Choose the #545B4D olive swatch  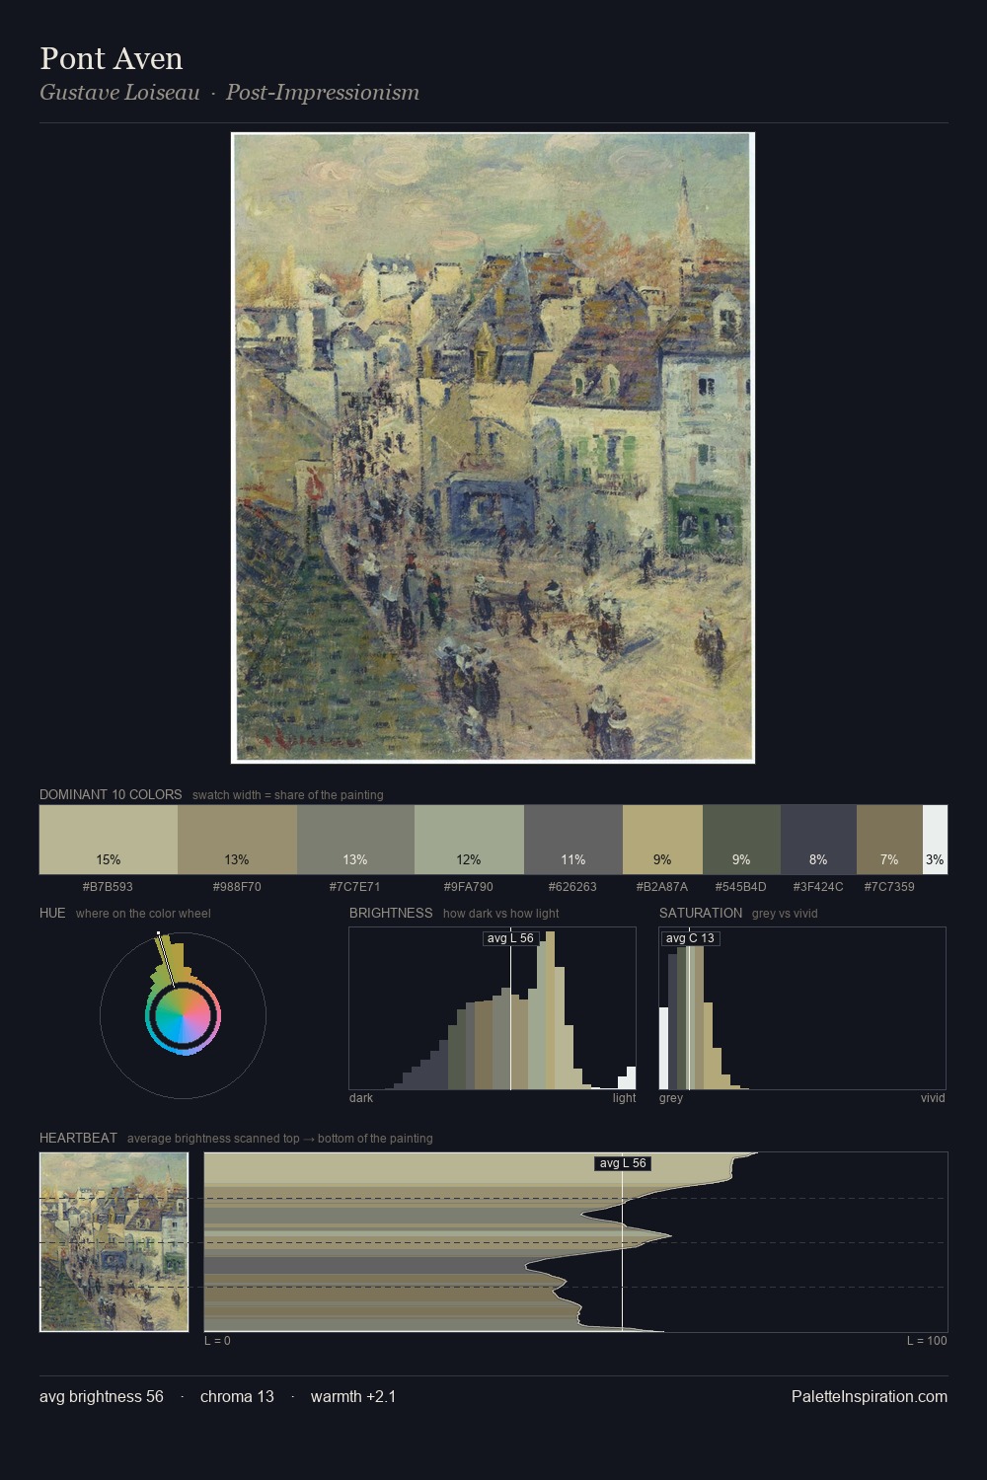(x=741, y=840)
